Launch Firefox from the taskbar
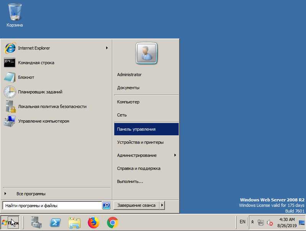 click(x=94, y=223)
